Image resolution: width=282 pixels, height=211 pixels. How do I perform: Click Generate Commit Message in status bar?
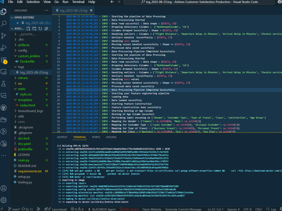pos(183,209)
